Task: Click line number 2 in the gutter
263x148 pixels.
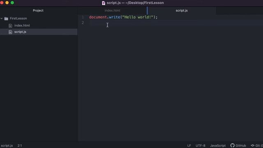Action: 83,23
